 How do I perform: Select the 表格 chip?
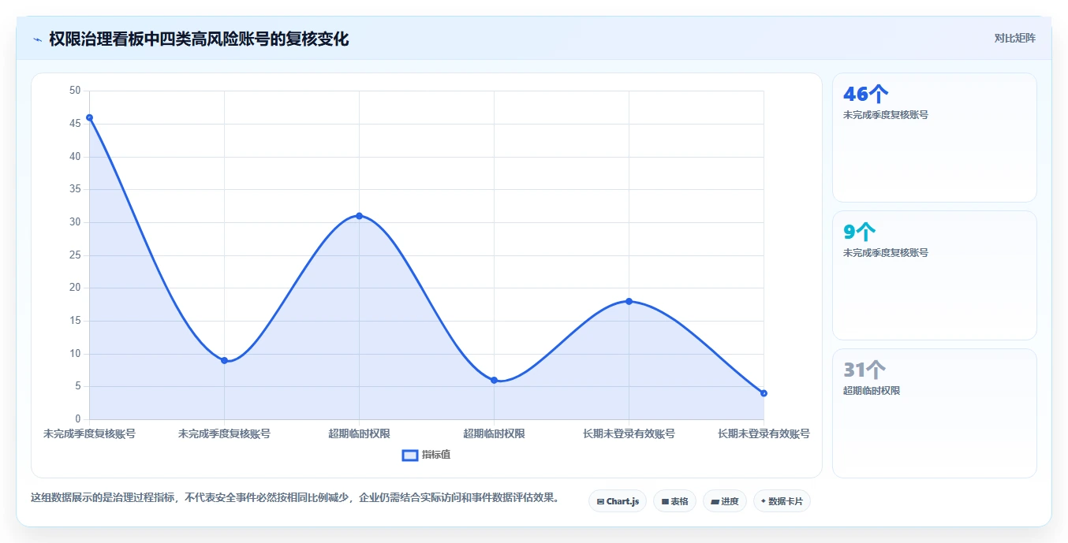(x=674, y=501)
